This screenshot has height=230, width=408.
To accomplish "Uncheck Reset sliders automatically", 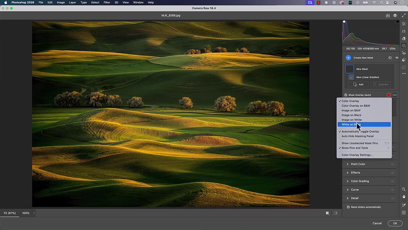I will [348, 207].
